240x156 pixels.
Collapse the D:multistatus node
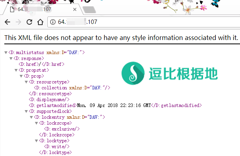6,53
